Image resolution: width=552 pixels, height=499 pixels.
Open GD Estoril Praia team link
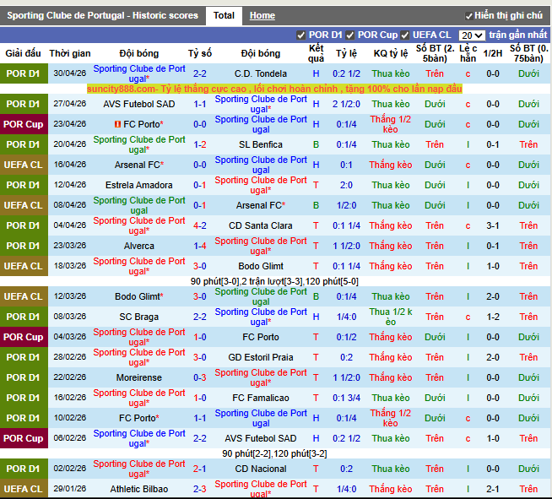[x=261, y=357]
